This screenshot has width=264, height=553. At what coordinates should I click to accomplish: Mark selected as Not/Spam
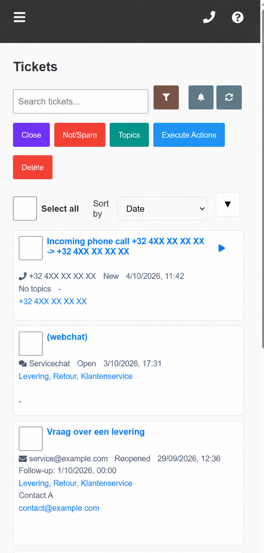tap(80, 135)
